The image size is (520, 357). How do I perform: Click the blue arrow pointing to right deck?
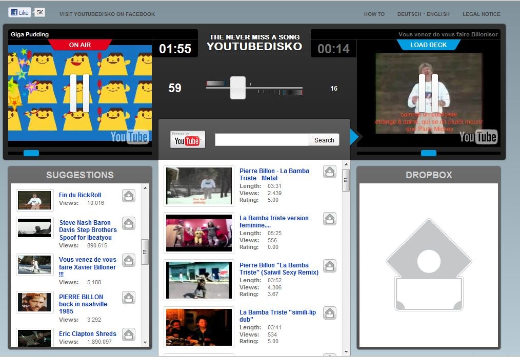354,136
